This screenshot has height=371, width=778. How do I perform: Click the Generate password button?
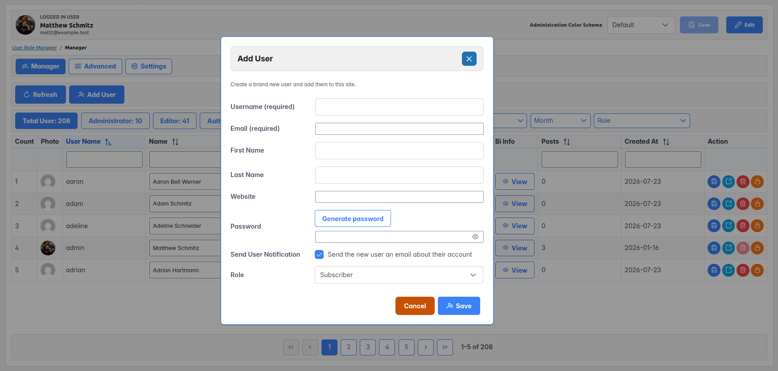[353, 218]
